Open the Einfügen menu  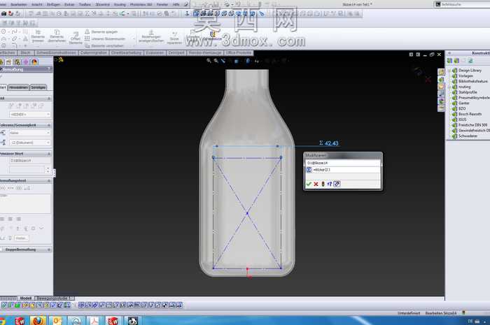tap(53, 4)
